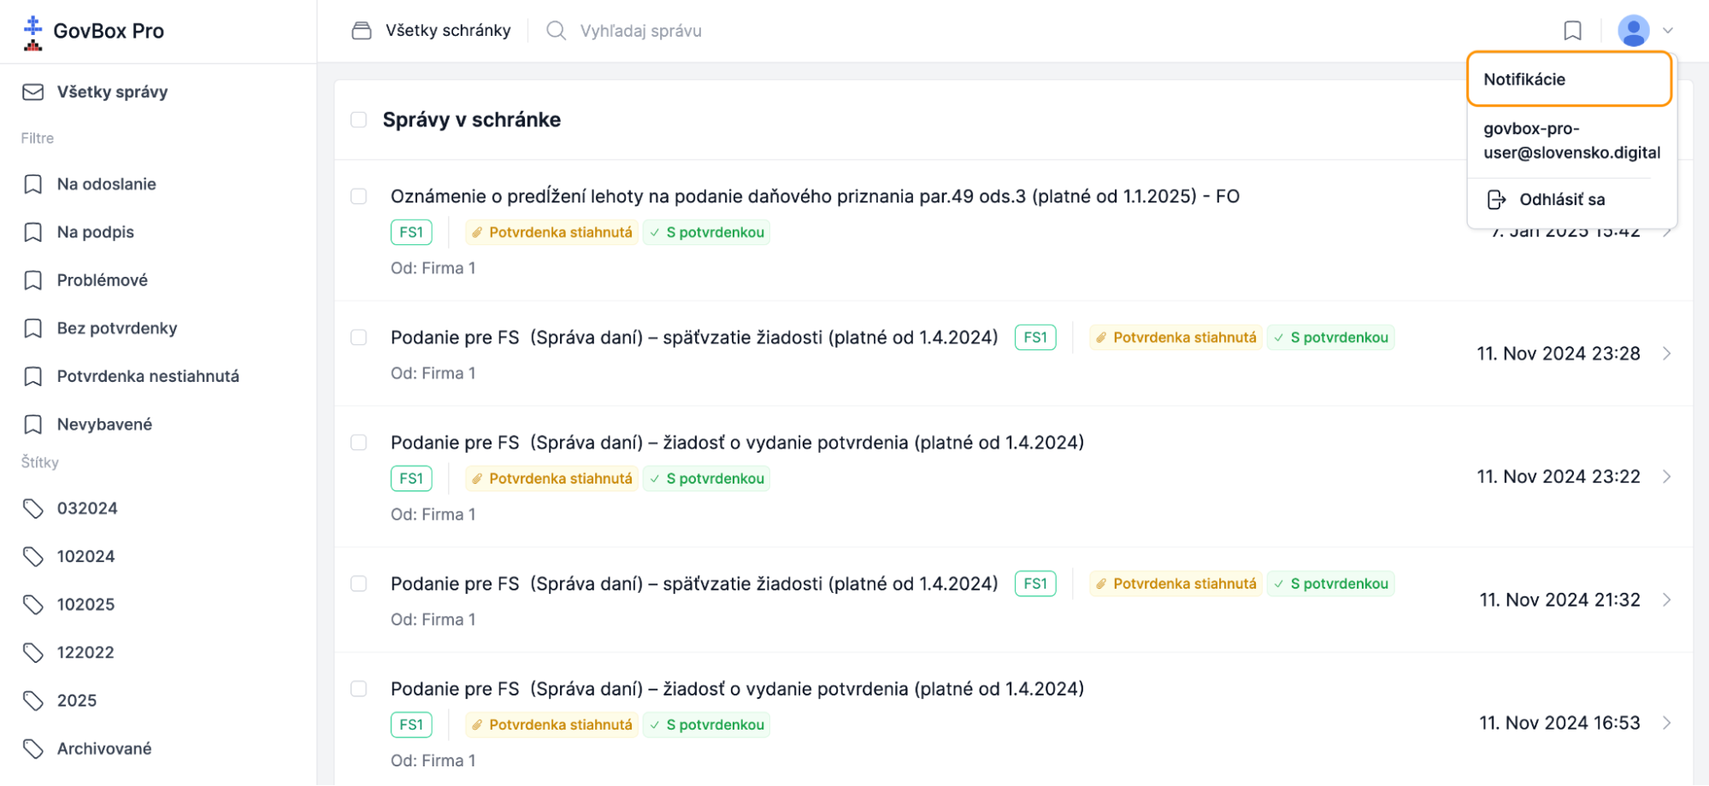This screenshot has width=1709, height=786.
Task: Click the magnifier search icon
Action: tap(556, 31)
